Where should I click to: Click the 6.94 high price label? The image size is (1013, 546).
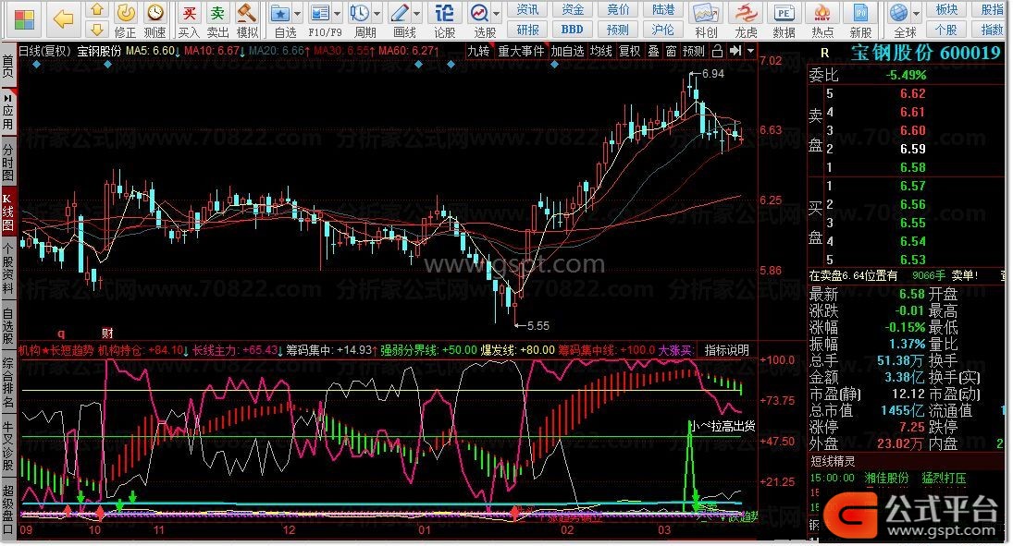[712, 74]
